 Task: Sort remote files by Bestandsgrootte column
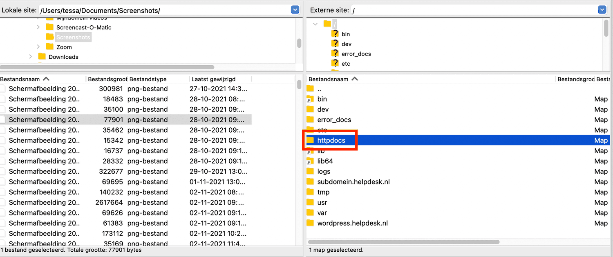point(576,79)
